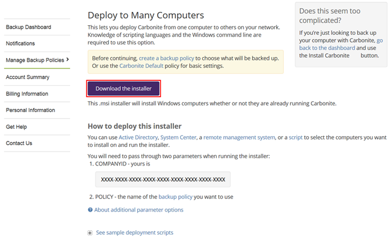Go to Notifications in sidebar
390x238 pixels.
click(20, 44)
